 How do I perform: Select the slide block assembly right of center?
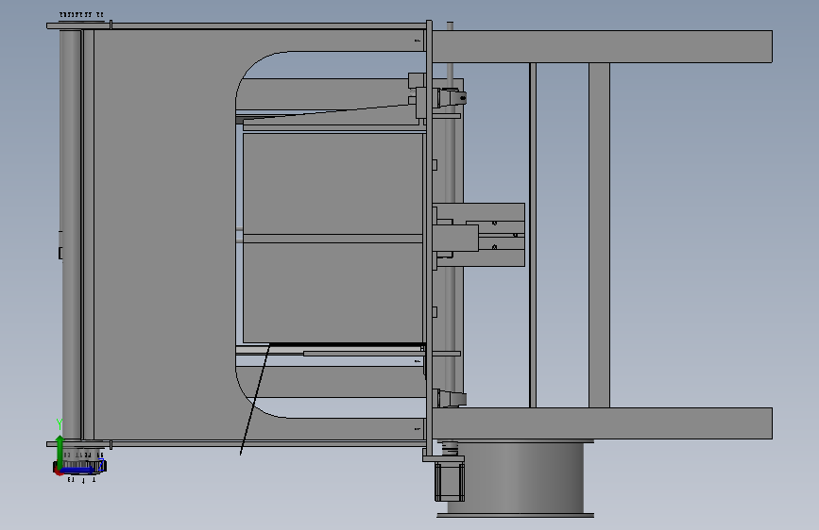[x=478, y=235]
